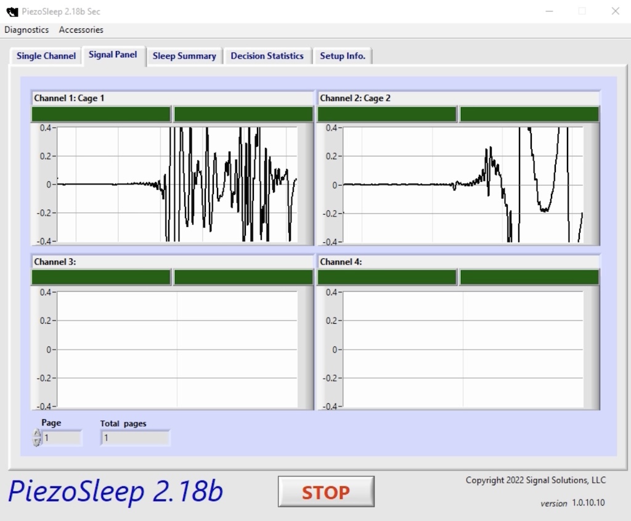Click the PiezoSleep app icon in title bar
This screenshot has width=631, height=521.
[x=12, y=11]
